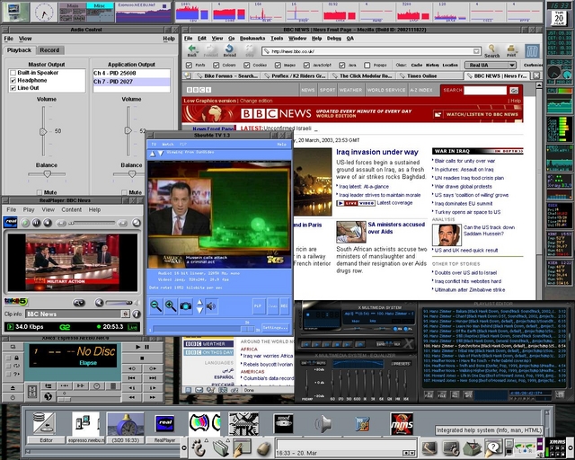Uncheck Headphone output in Audio Control
Viewport: 575px width, 460px height.
(x=13, y=80)
